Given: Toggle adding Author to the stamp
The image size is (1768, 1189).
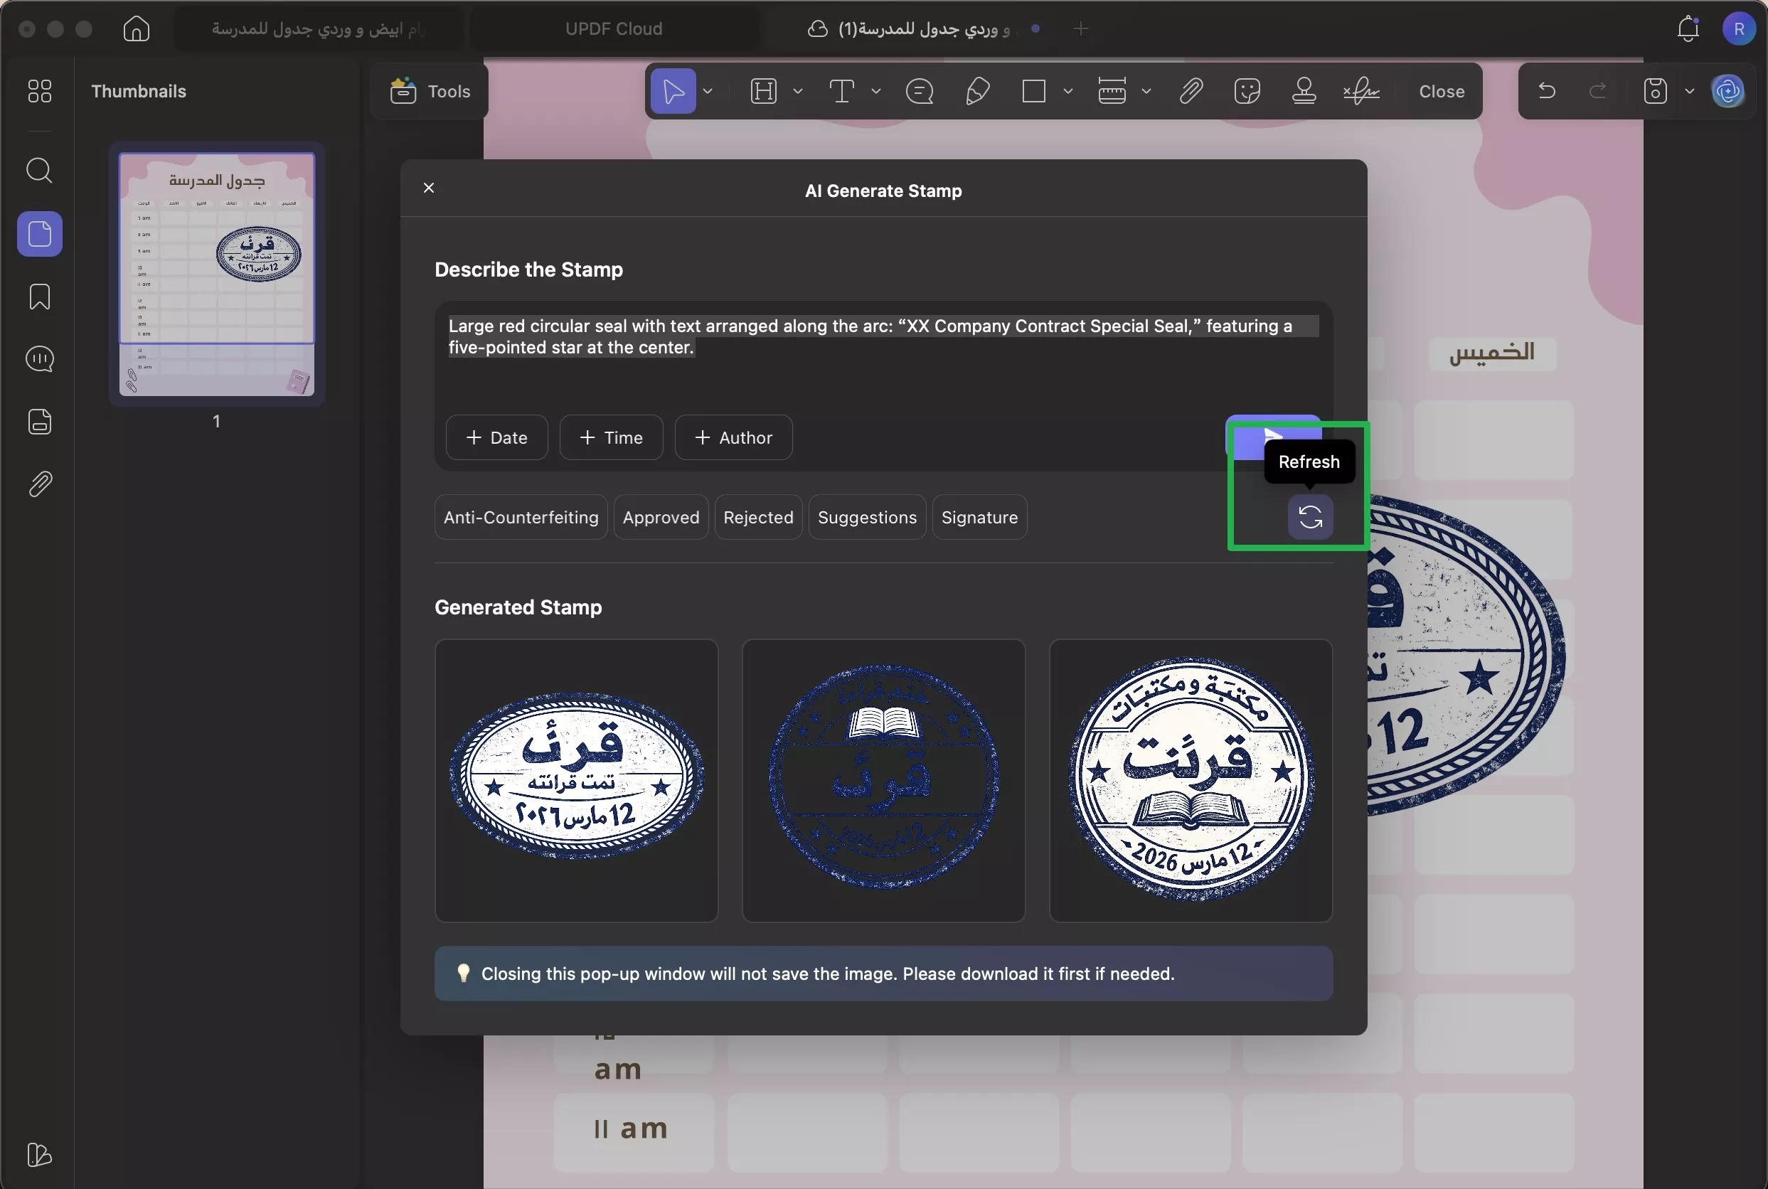Looking at the screenshot, I should [x=733, y=437].
